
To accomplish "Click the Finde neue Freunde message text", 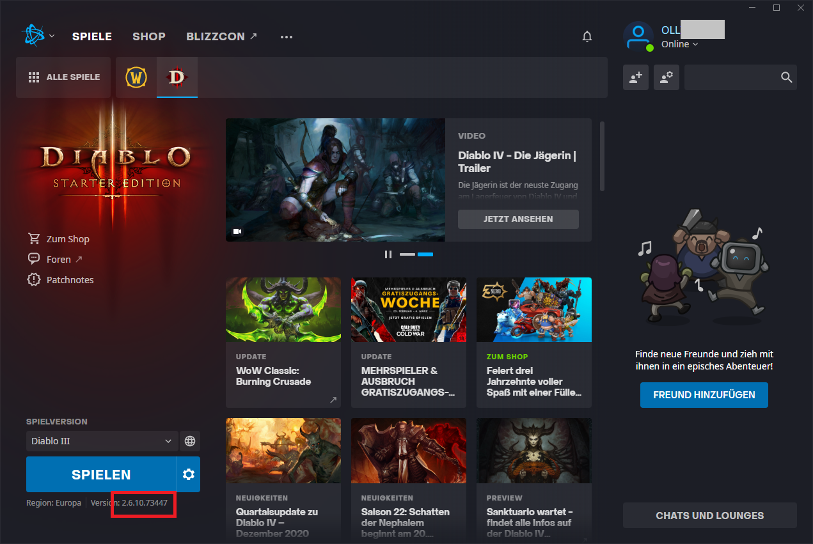I will (x=704, y=360).
